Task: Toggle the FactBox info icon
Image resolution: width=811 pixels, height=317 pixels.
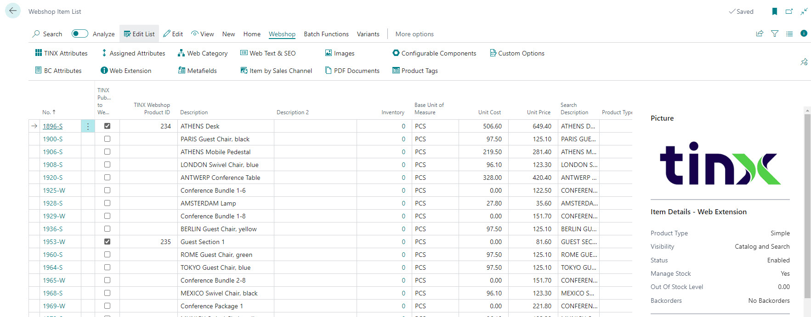Action: click(x=804, y=33)
